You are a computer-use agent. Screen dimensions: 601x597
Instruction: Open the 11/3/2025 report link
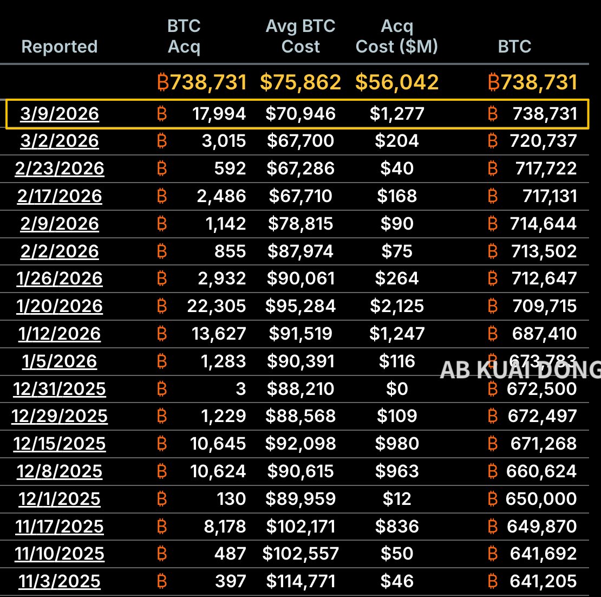pyautogui.click(x=60, y=581)
